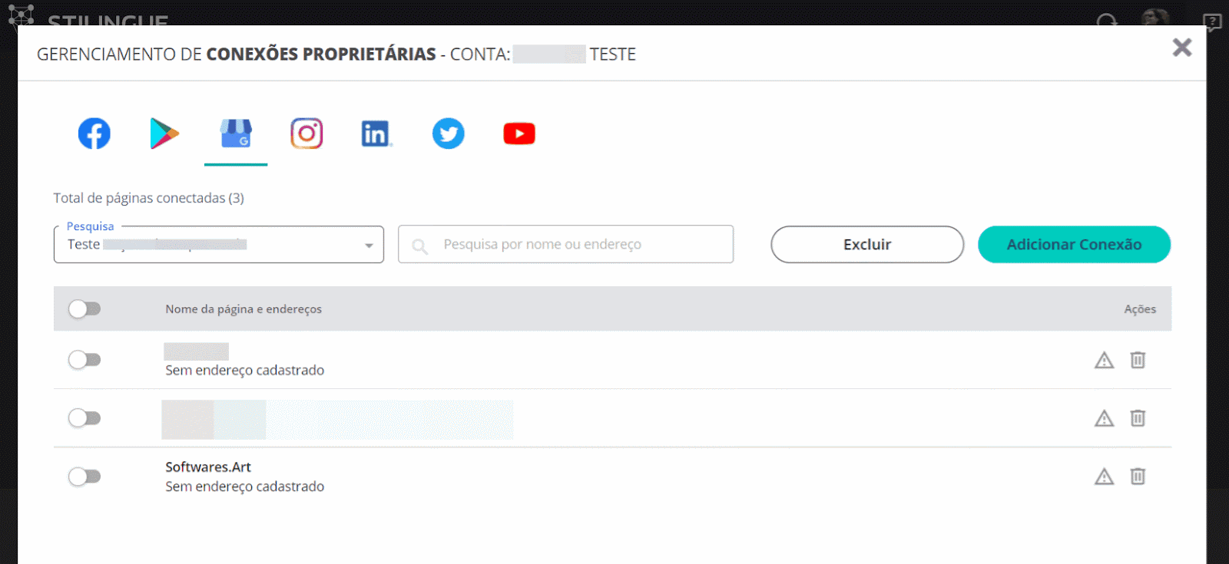Close the connections management dialog
Viewport: 1229px width, 564px height.
1181,48
